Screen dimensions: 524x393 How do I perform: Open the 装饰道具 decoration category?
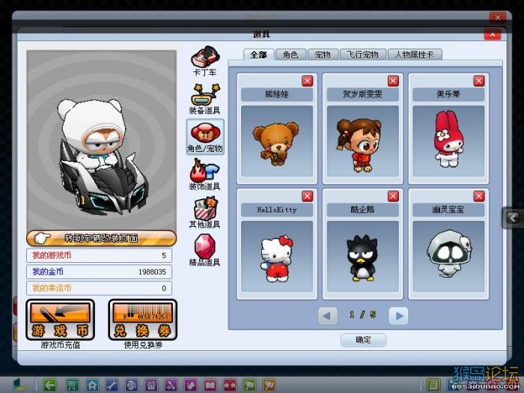coord(205,174)
